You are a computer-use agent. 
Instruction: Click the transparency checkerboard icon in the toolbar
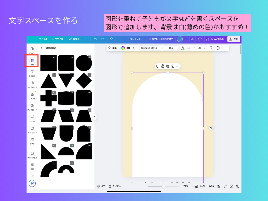tap(218, 48)
